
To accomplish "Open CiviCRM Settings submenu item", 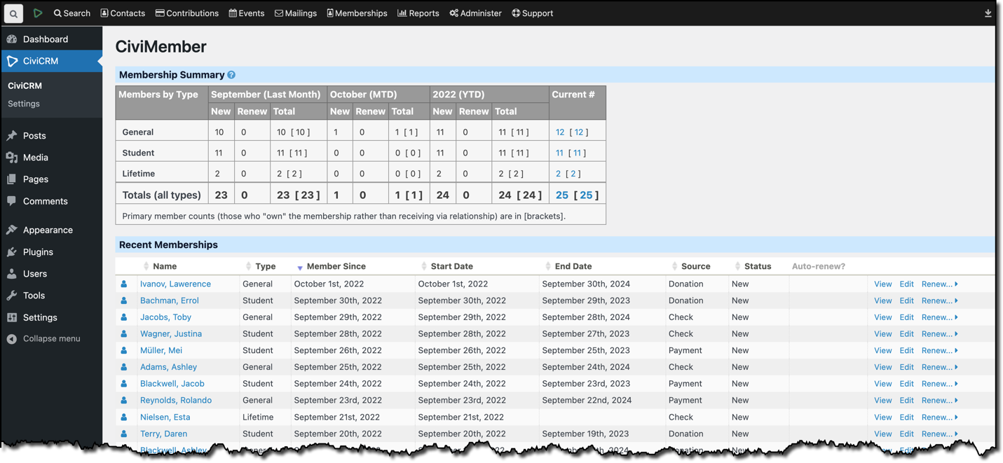I will (24, 104).
